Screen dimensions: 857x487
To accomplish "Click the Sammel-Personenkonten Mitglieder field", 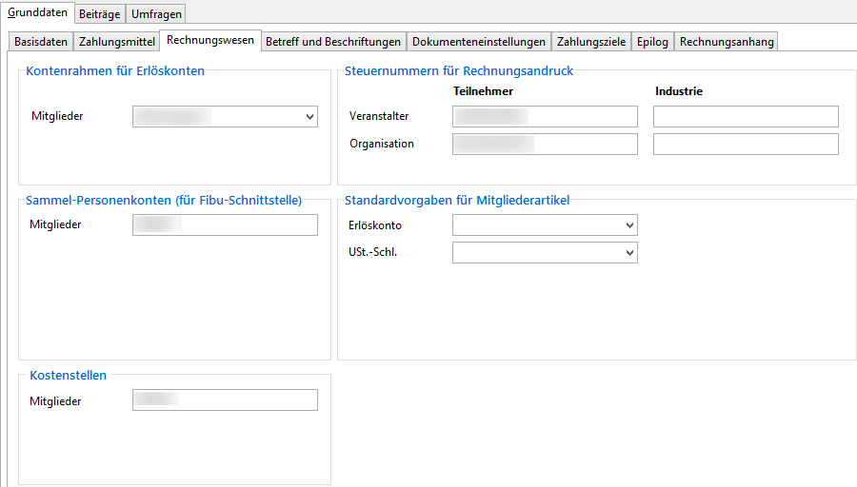I will coord(225,224).
